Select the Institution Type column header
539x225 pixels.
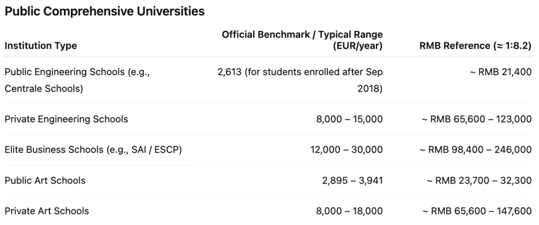click(x=41, y=46)
